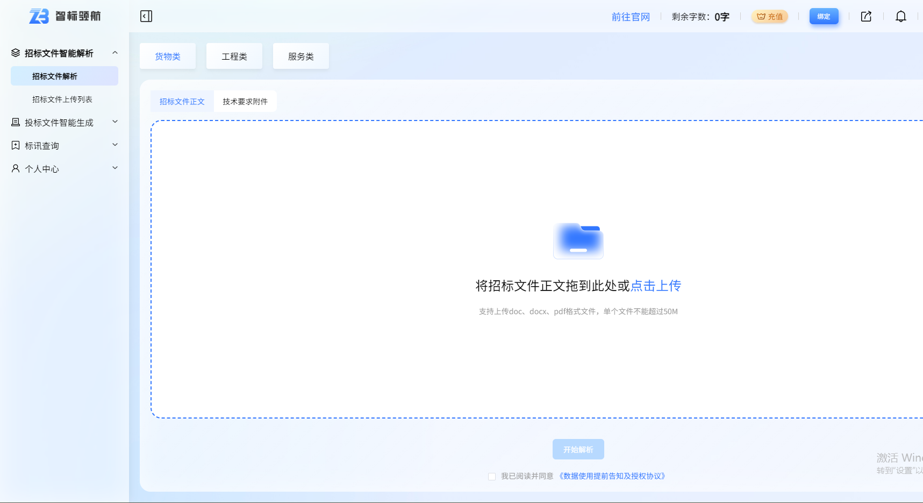Viewport: 923px width, 503px height.
Task: Click the icon beside 投标文件智能生成
Action: coord(16,122)
